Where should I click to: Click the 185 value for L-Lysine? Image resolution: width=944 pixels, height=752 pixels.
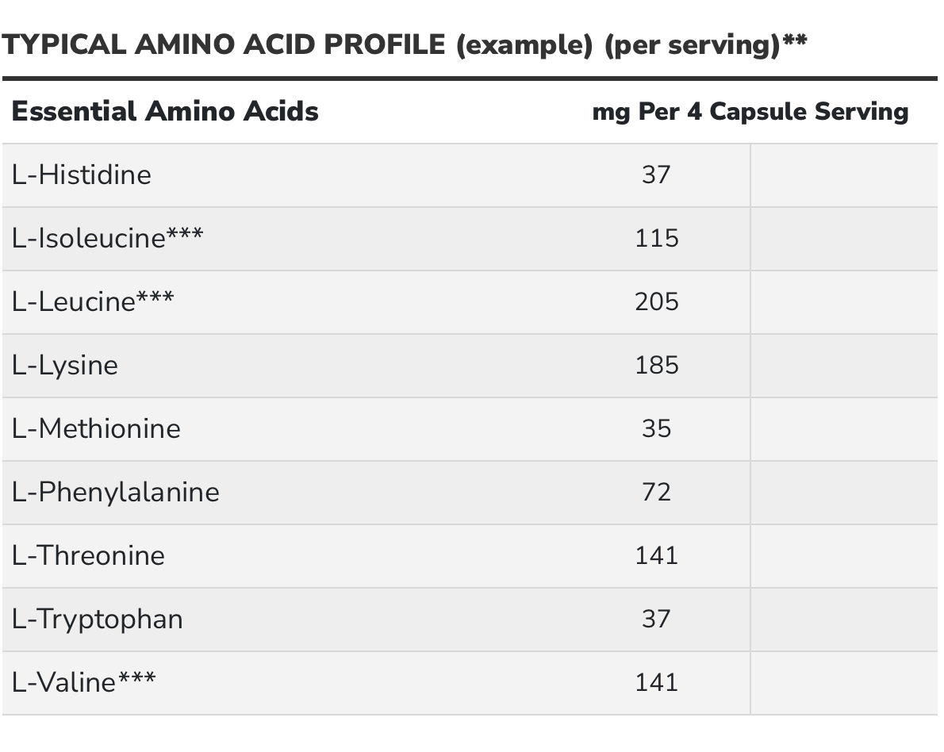tap(656, 365)
